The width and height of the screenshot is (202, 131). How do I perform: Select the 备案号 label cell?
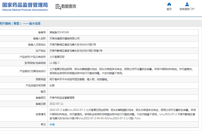click(x=24, y=32)
